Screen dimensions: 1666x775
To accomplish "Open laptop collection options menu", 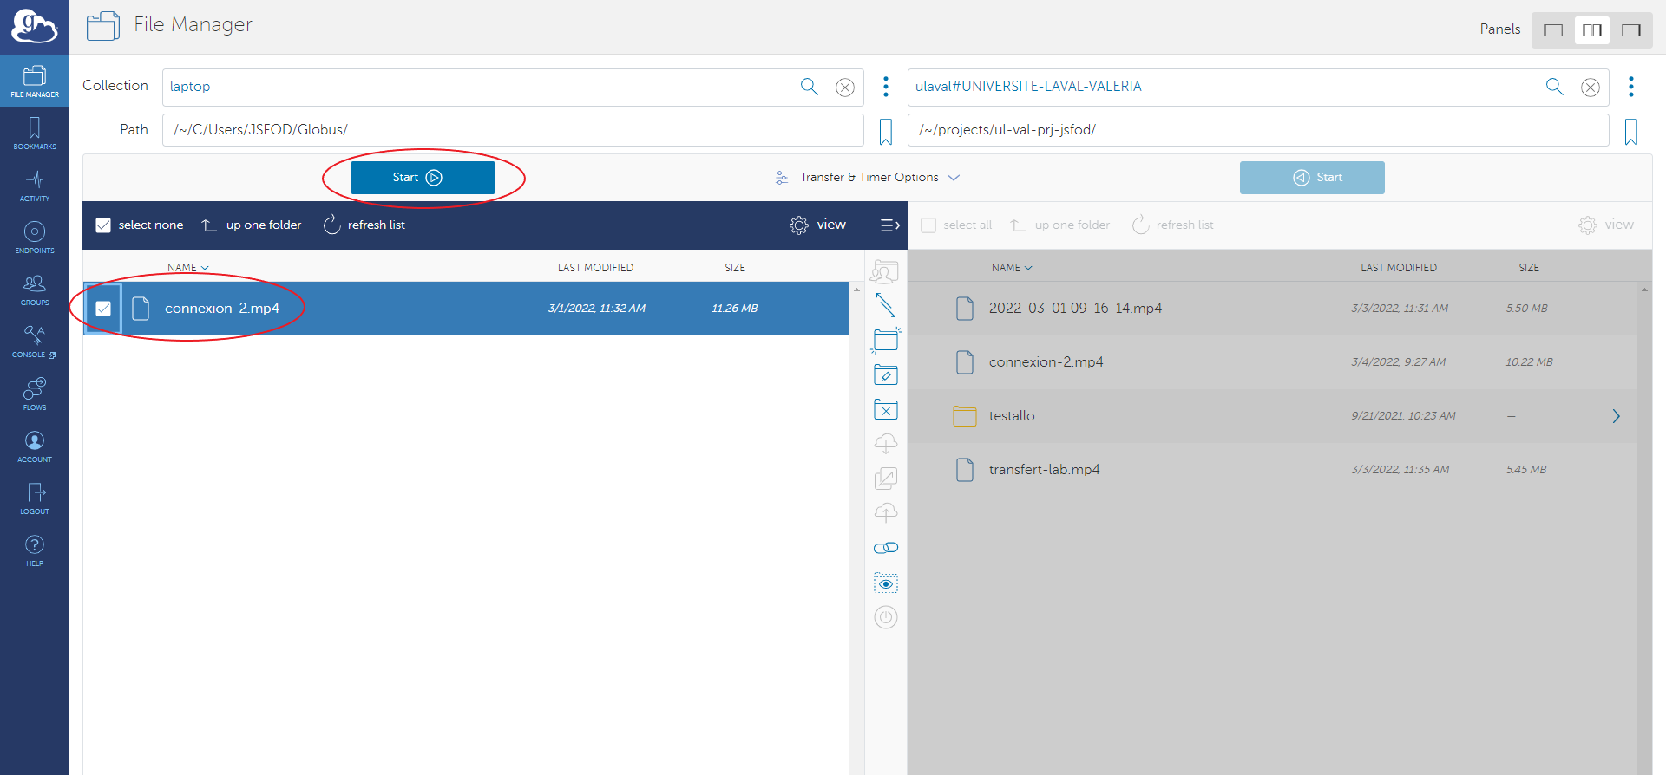I will tap(885, 87).
